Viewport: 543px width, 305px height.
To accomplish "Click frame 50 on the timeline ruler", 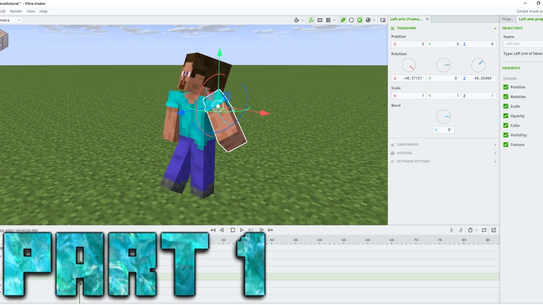I will pyautogui.click(x=320, y=240).
